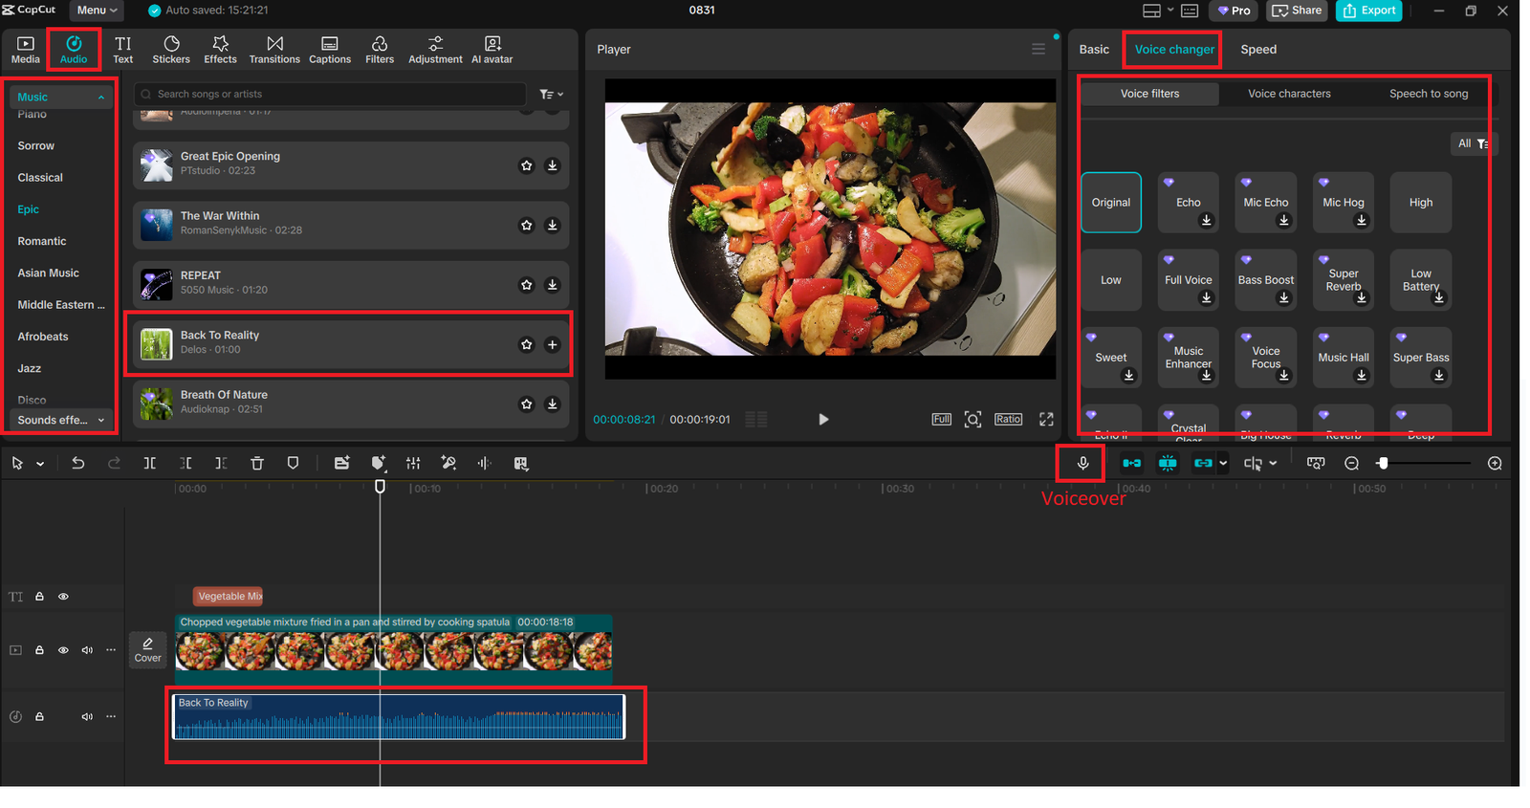Click the Export button
The width and height of the screenshot is (1530, 808).
1369,11
